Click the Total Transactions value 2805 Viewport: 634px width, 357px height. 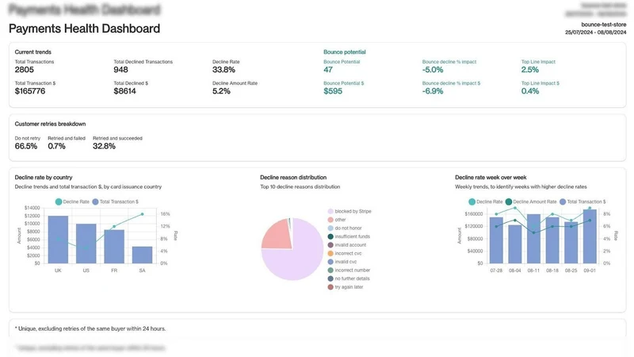pos(25,70)
